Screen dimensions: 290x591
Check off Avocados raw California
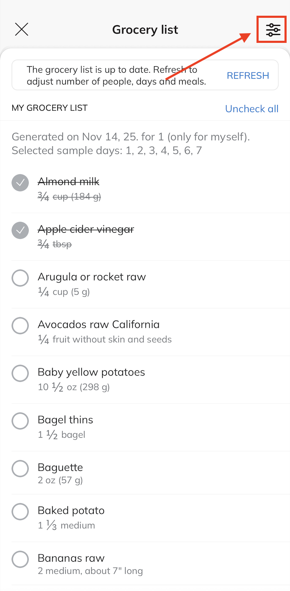(x=20, y=326)
